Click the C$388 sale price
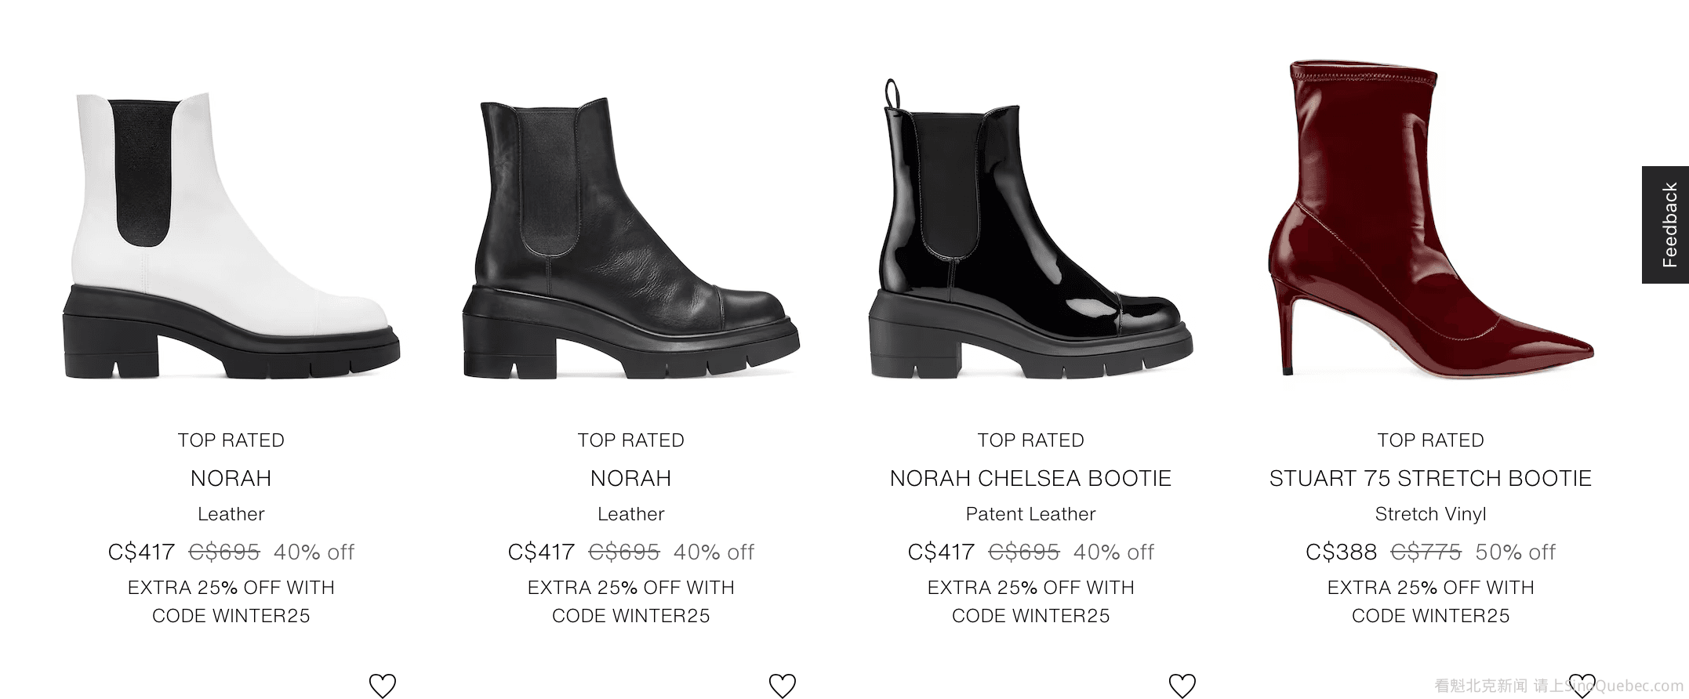Image resolution: width=1689 pixels, height=699 pixels. (x=1341, y=552)
